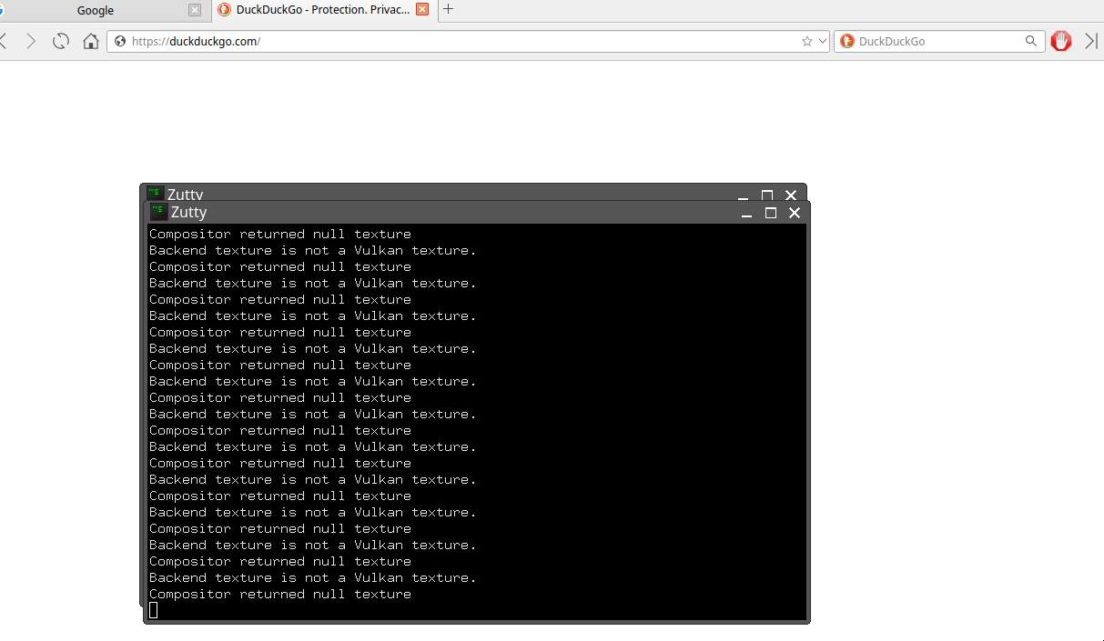The image size is (1104, 641).
Task: Expand the address bar history dropdown
Action: coord(822,41)
